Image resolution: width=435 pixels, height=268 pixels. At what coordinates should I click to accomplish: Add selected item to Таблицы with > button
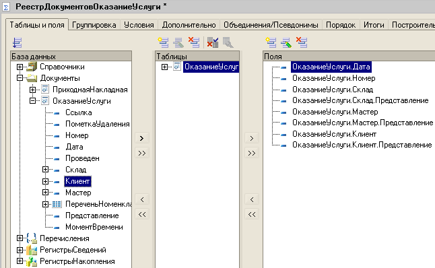point(142,138)
